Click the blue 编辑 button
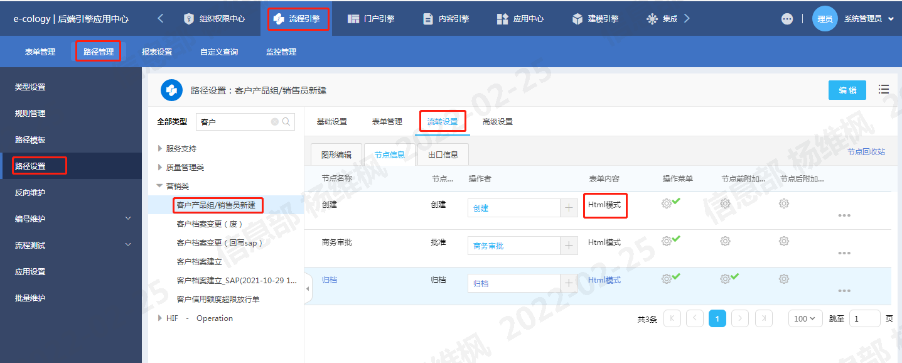The width and height of the screenshot is (902, 363). click(x=847, y=90)
